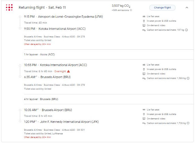
Task: Click the Change flight button
Action: (162, 8)
